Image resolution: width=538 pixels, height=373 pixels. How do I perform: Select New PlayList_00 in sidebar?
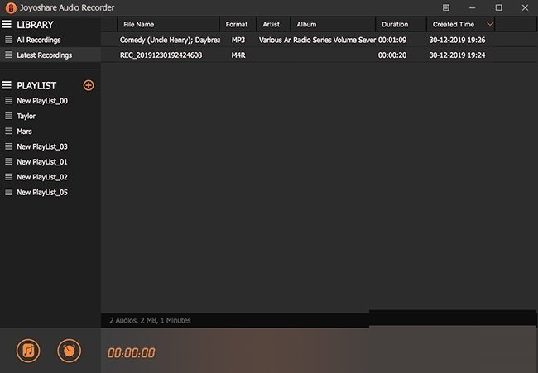pyautogui.click(x=42, y=101)
